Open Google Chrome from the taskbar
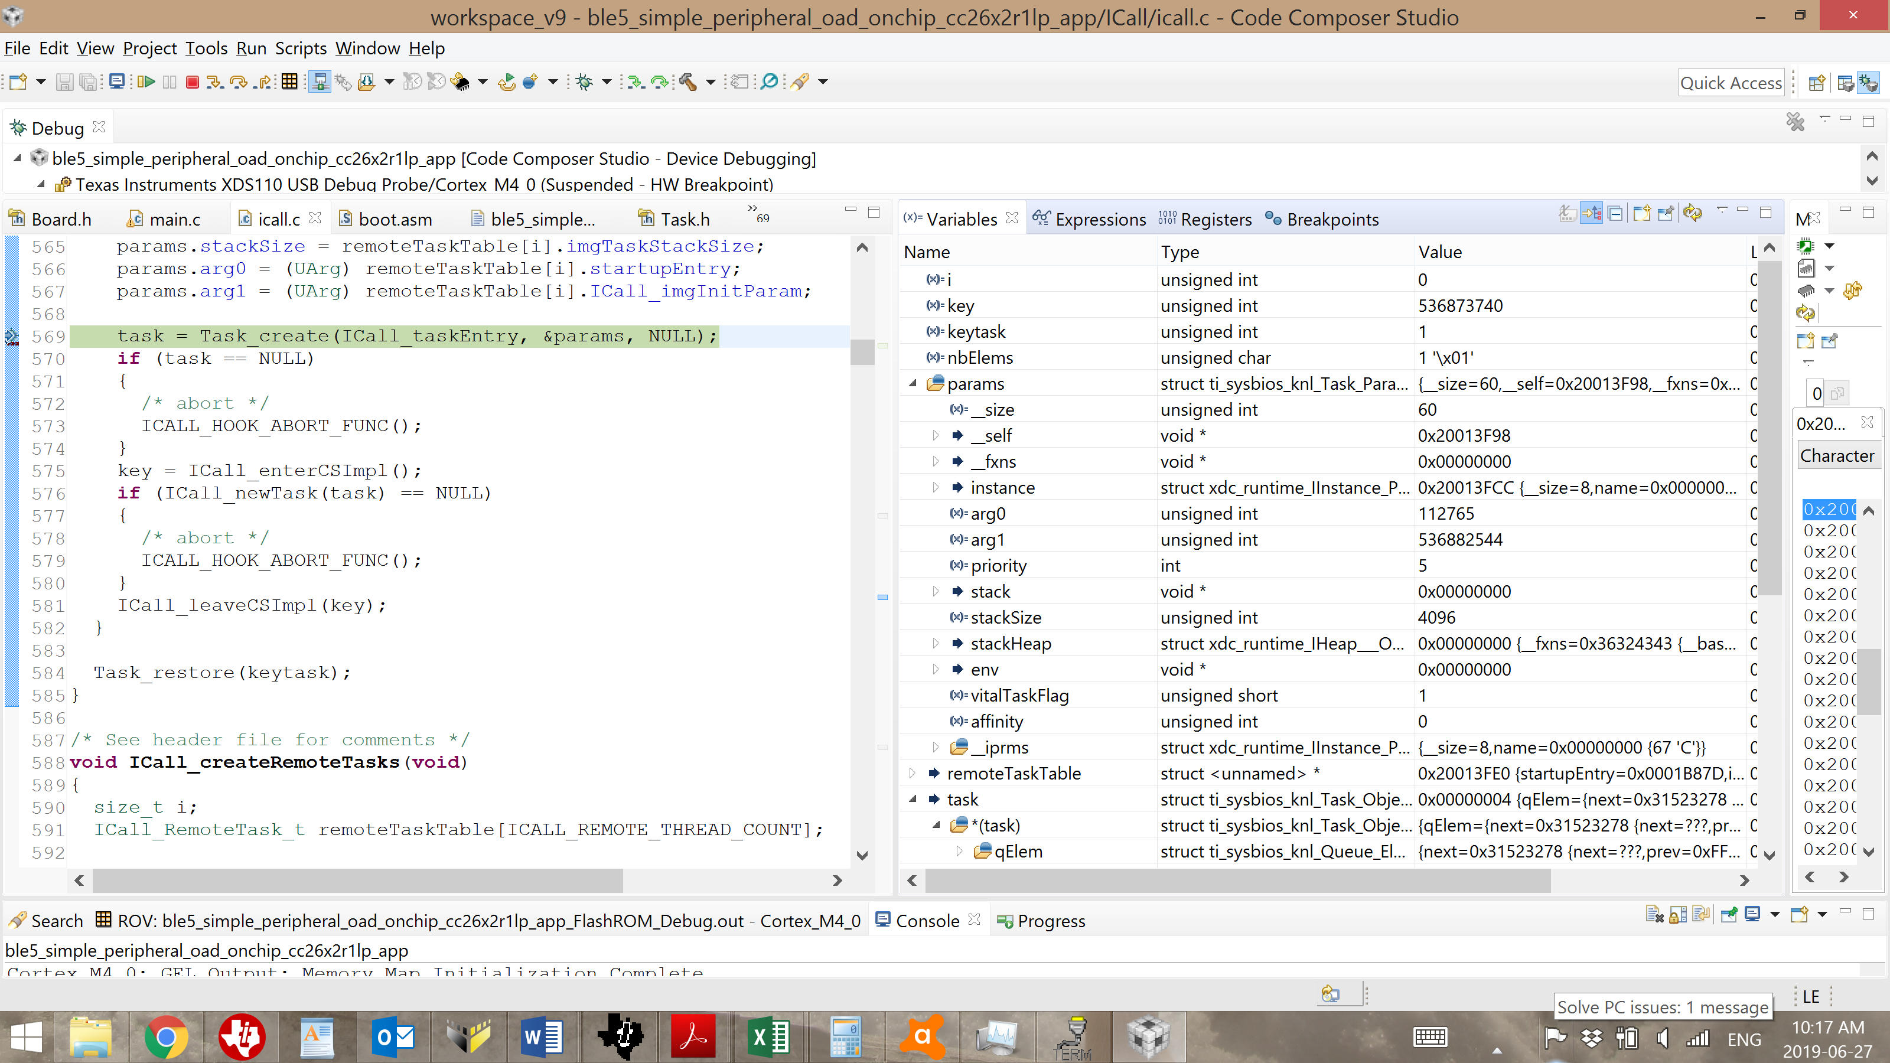This screenshot has height=1063, width=1890. [x=166, y=1036]
